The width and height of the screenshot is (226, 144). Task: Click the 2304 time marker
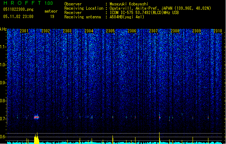pyautogui.click(x=89, y=31)
